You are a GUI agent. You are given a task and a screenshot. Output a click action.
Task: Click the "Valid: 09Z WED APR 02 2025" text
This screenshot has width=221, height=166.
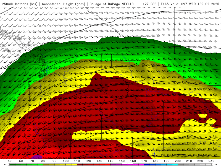[x=195, y=4]
